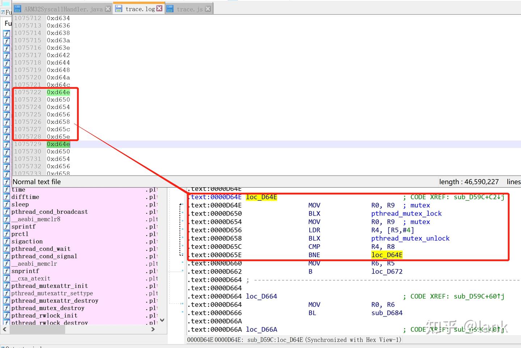Click function icon beside sprintf entry
This screenshot has width=521, height=348.
7,227
